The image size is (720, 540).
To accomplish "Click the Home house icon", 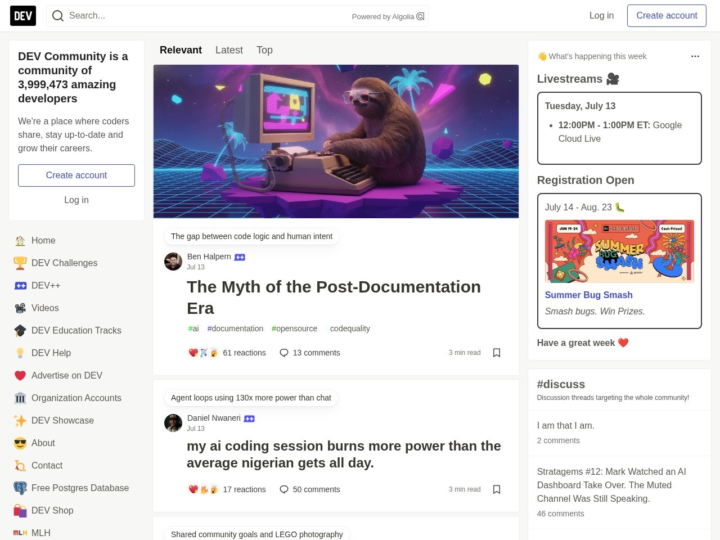I will (x=20, y=241).
